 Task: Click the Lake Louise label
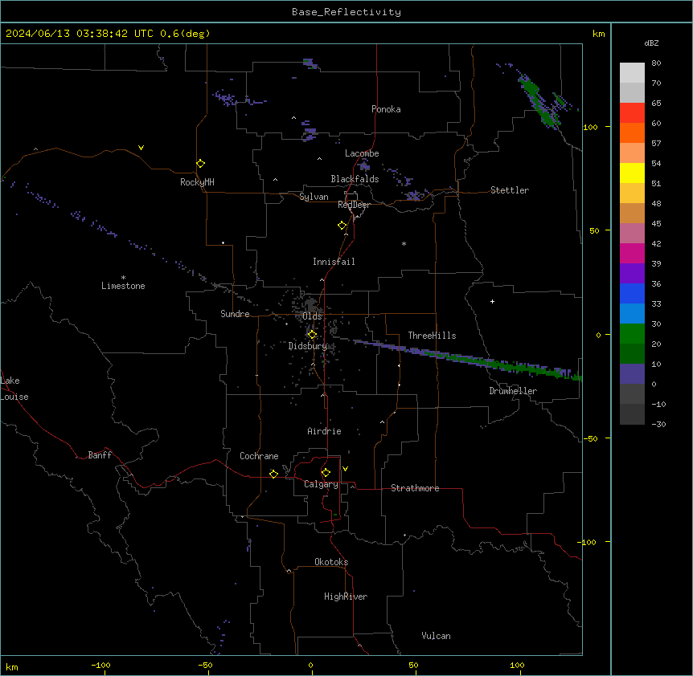tap(14, 389)
